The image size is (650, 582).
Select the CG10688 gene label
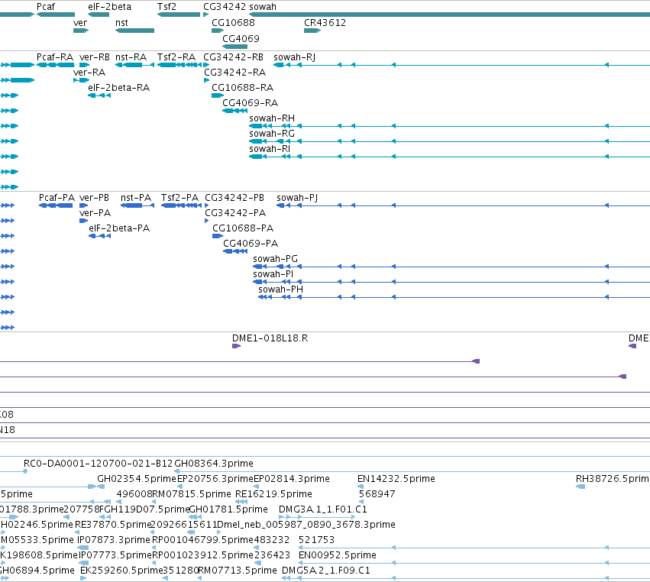[233, 23]
